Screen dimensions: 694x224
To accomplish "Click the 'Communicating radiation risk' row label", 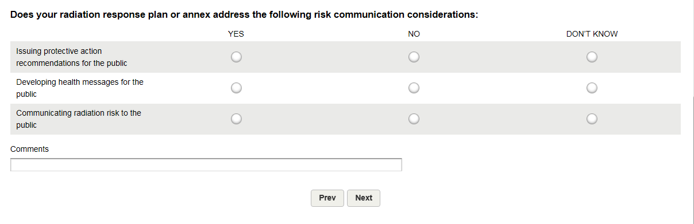I will [79, 119].
